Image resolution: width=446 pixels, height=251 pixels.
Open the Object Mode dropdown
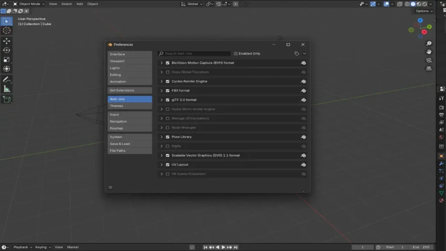29,4
